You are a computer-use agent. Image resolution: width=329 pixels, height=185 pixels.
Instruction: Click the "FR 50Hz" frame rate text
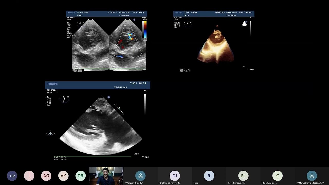(51, 90)
